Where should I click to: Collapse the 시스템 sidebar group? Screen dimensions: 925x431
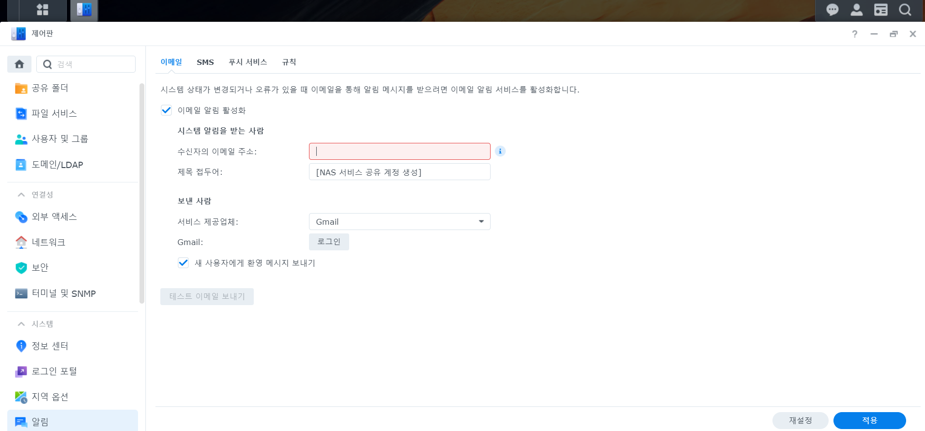coord(21,324)
